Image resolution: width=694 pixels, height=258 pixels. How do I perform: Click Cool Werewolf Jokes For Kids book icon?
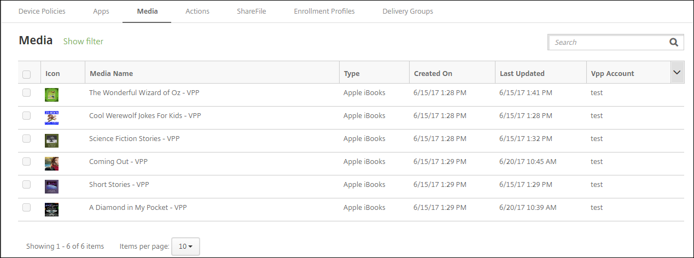(x=51, y=118)
